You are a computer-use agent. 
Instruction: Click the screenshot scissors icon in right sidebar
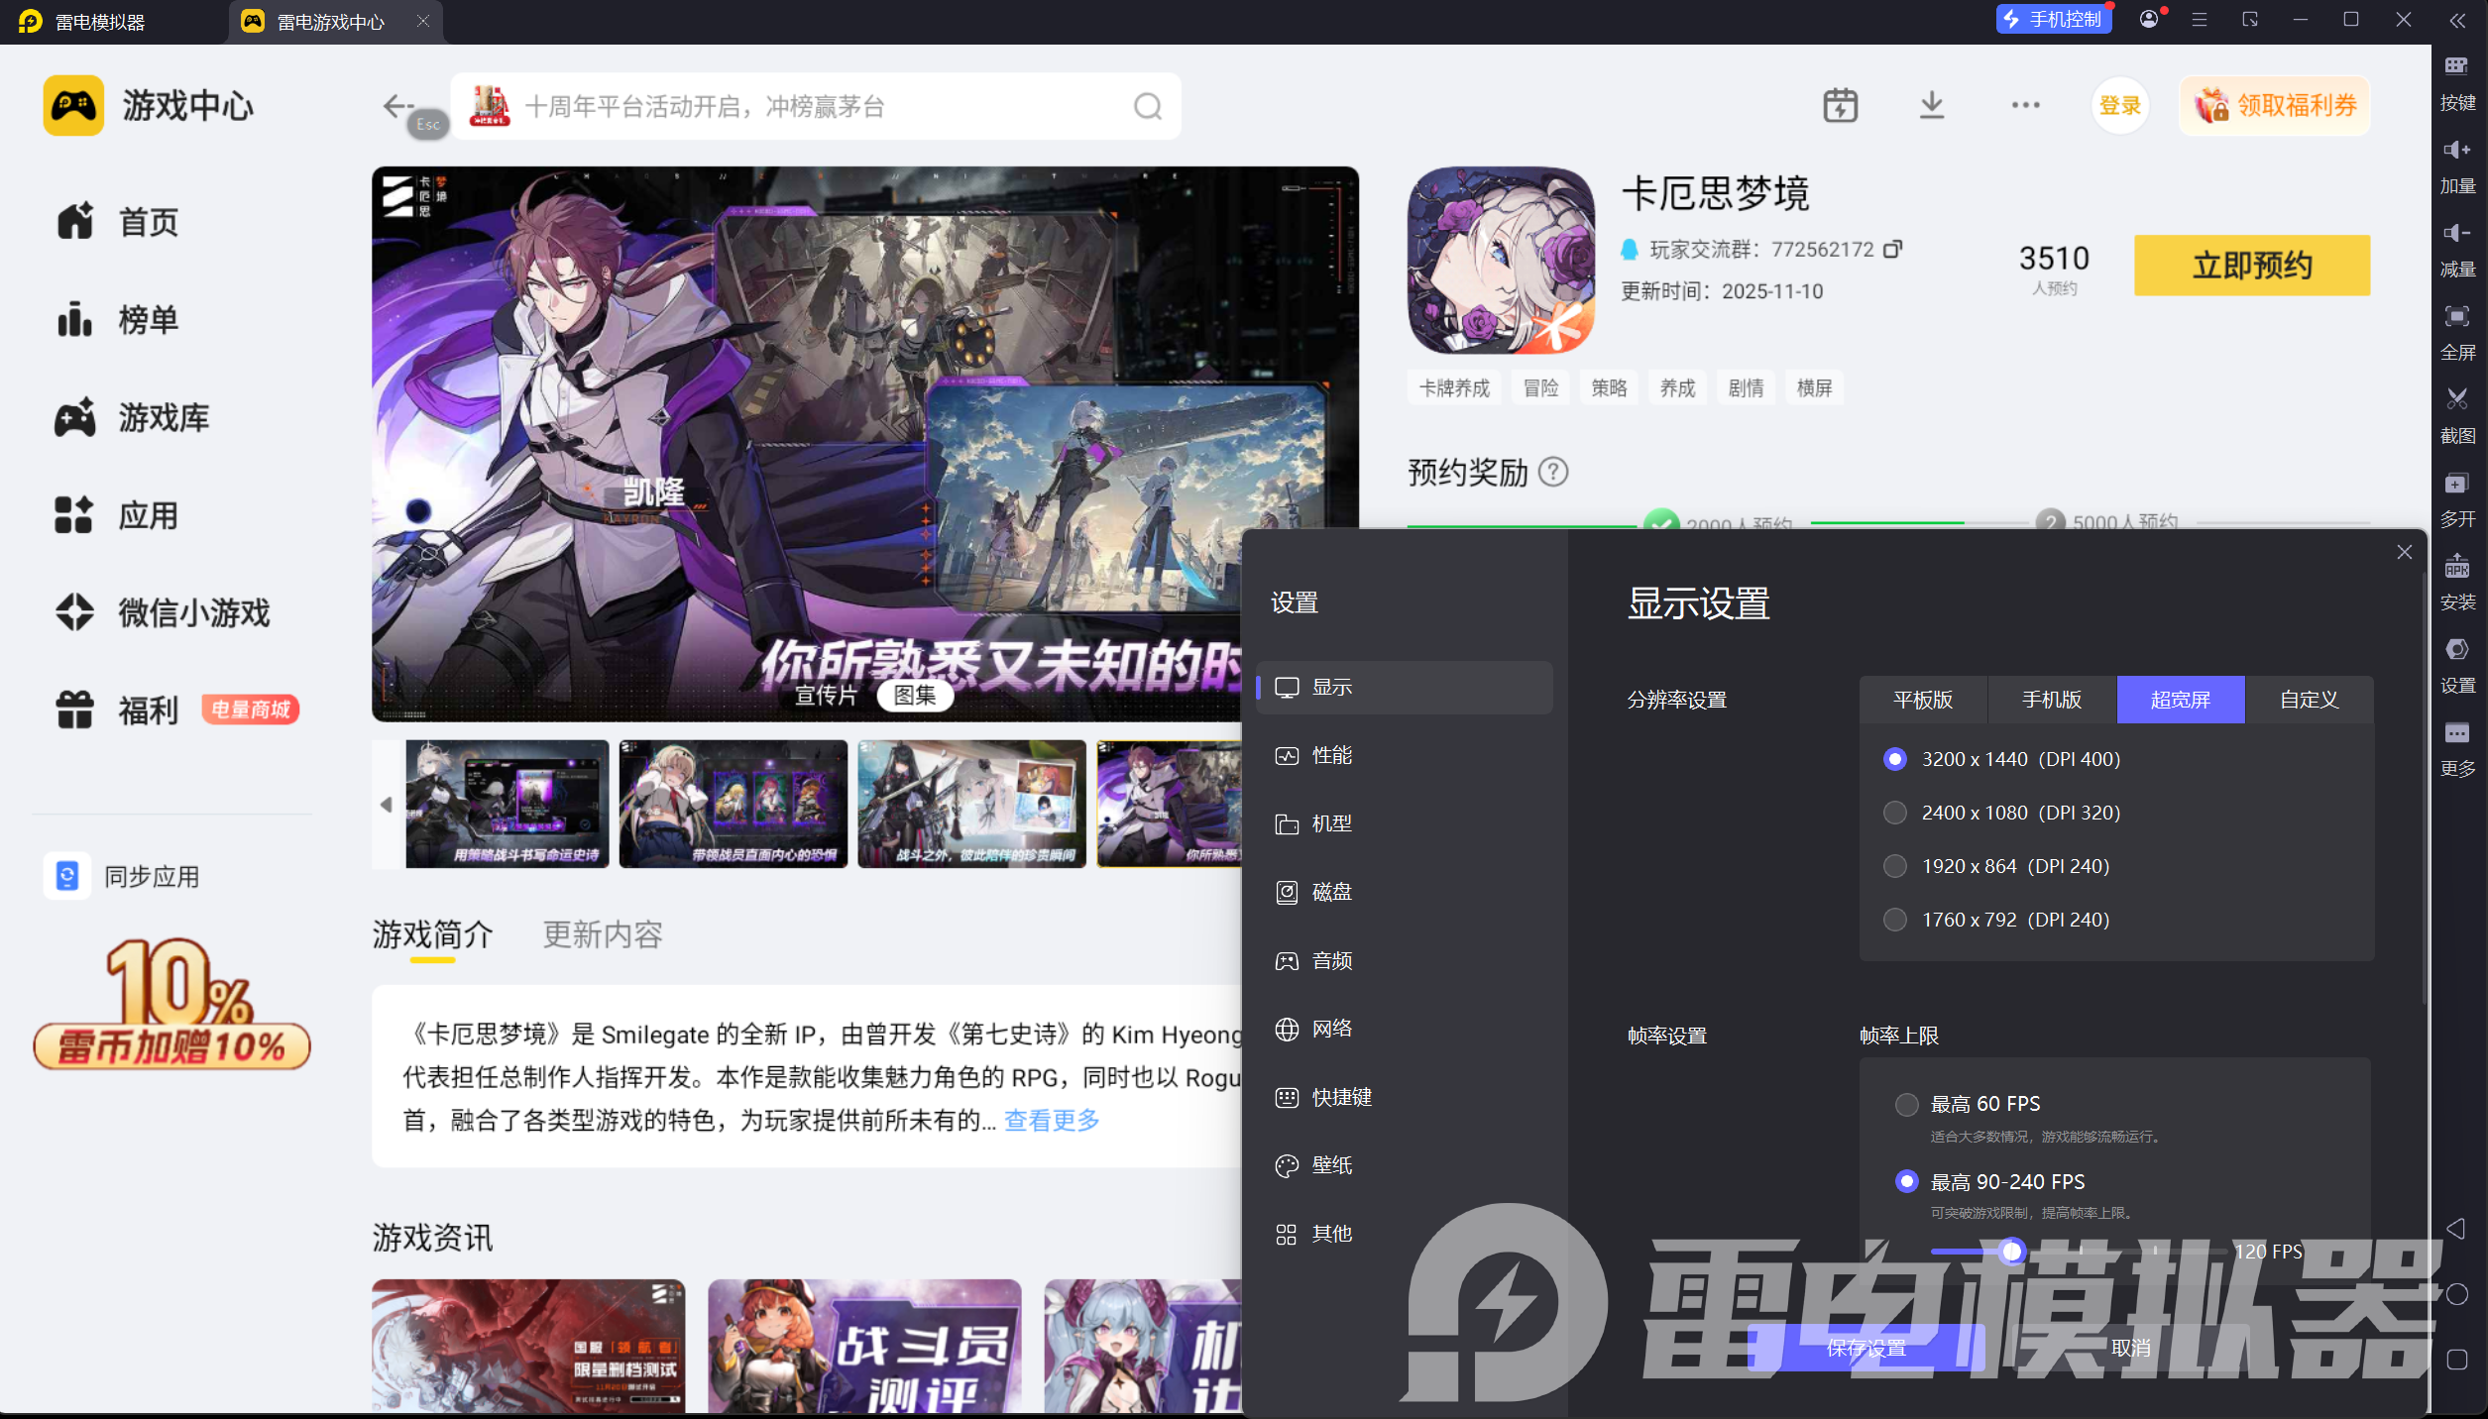pos(2457,399)
